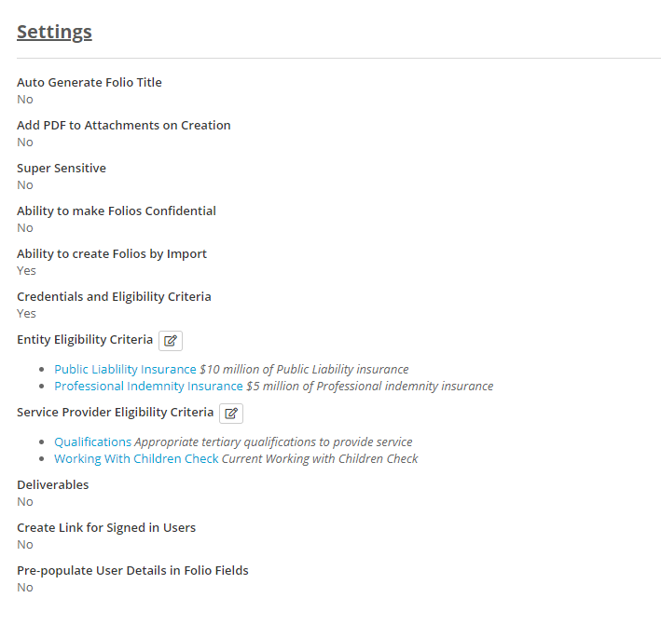The image size is (661, 625).
Task: Click the Create Link for Signed in Users label
Action: (106, 528)
